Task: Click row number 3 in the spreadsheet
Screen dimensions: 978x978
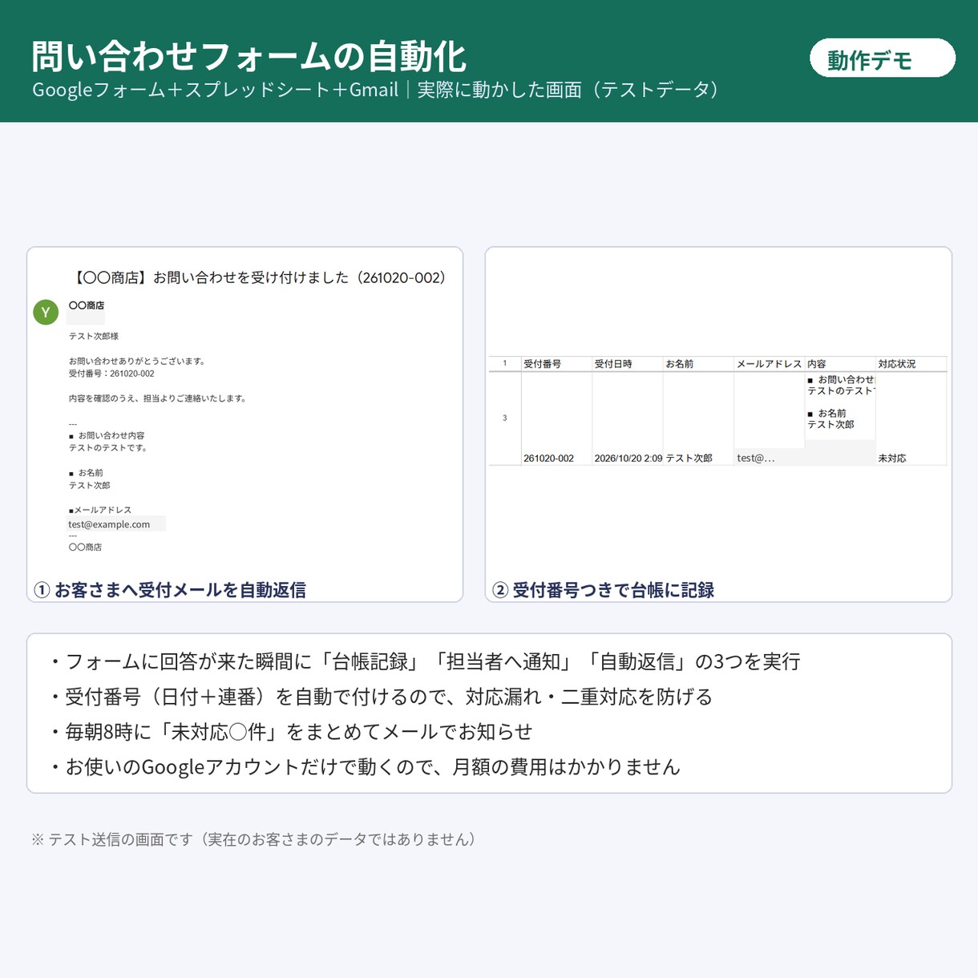Action: pos(505,418)
